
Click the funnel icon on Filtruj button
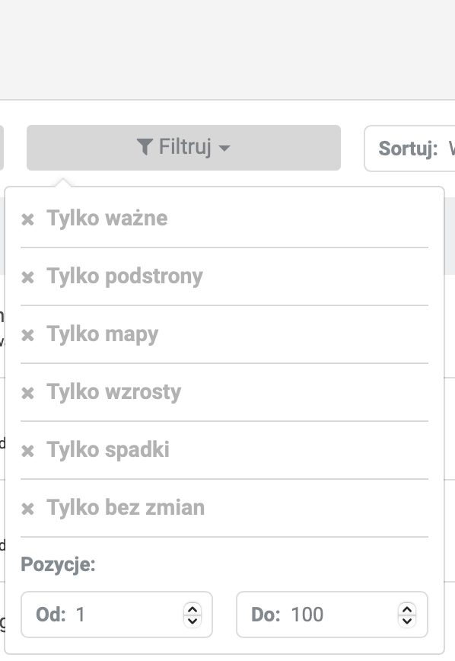coord(145,147)
